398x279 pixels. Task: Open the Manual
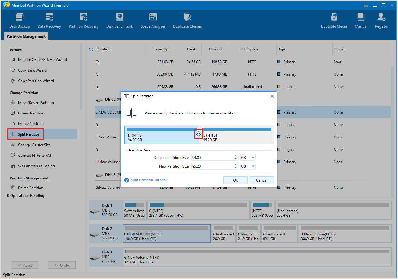(x=361, y=21)
